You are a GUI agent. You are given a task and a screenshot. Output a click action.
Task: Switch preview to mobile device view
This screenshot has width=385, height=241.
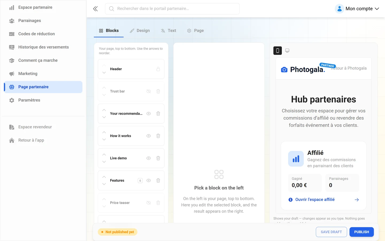click(278, 51)
